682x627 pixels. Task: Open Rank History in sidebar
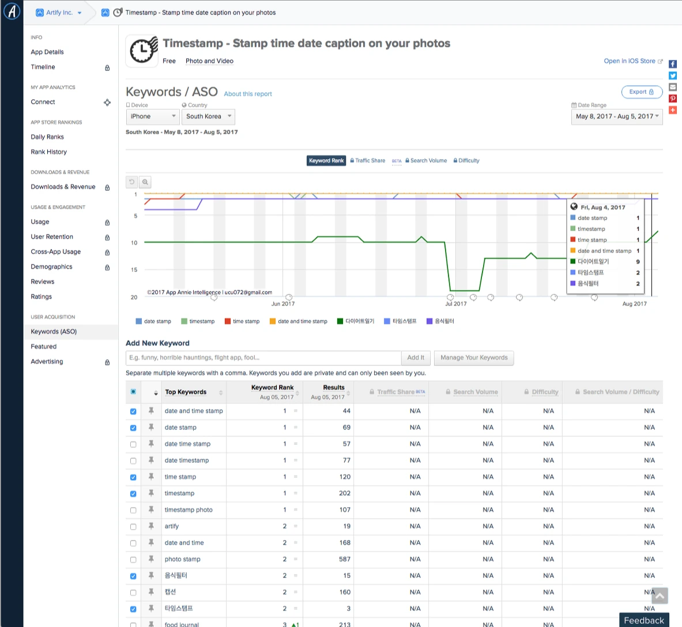pyautogui.click(x=48, y=152)
